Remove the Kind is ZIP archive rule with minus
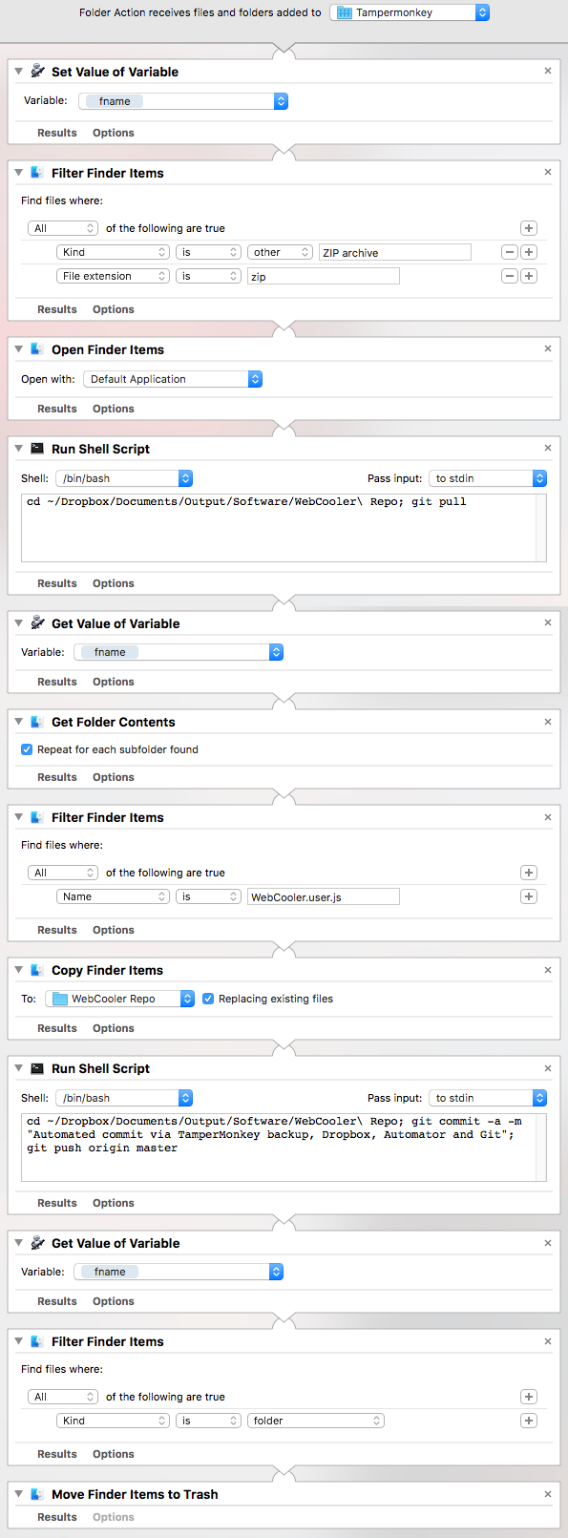 point(510,252)
